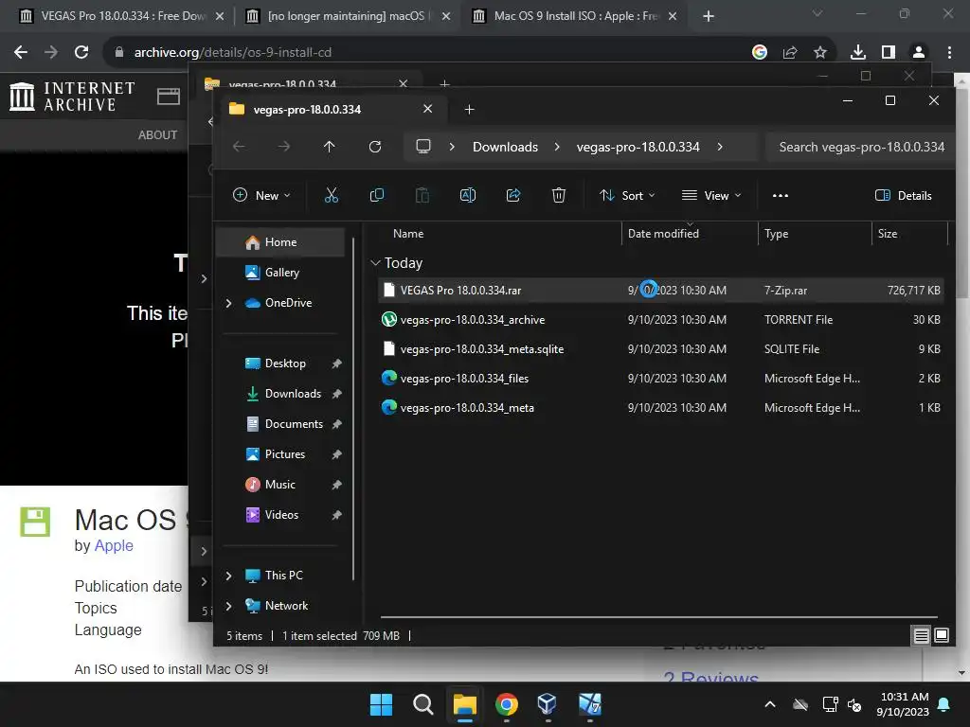Click the Share icon in the File Explorer toolbar
Screen dimensions: 970x727
tap(513, 195)
